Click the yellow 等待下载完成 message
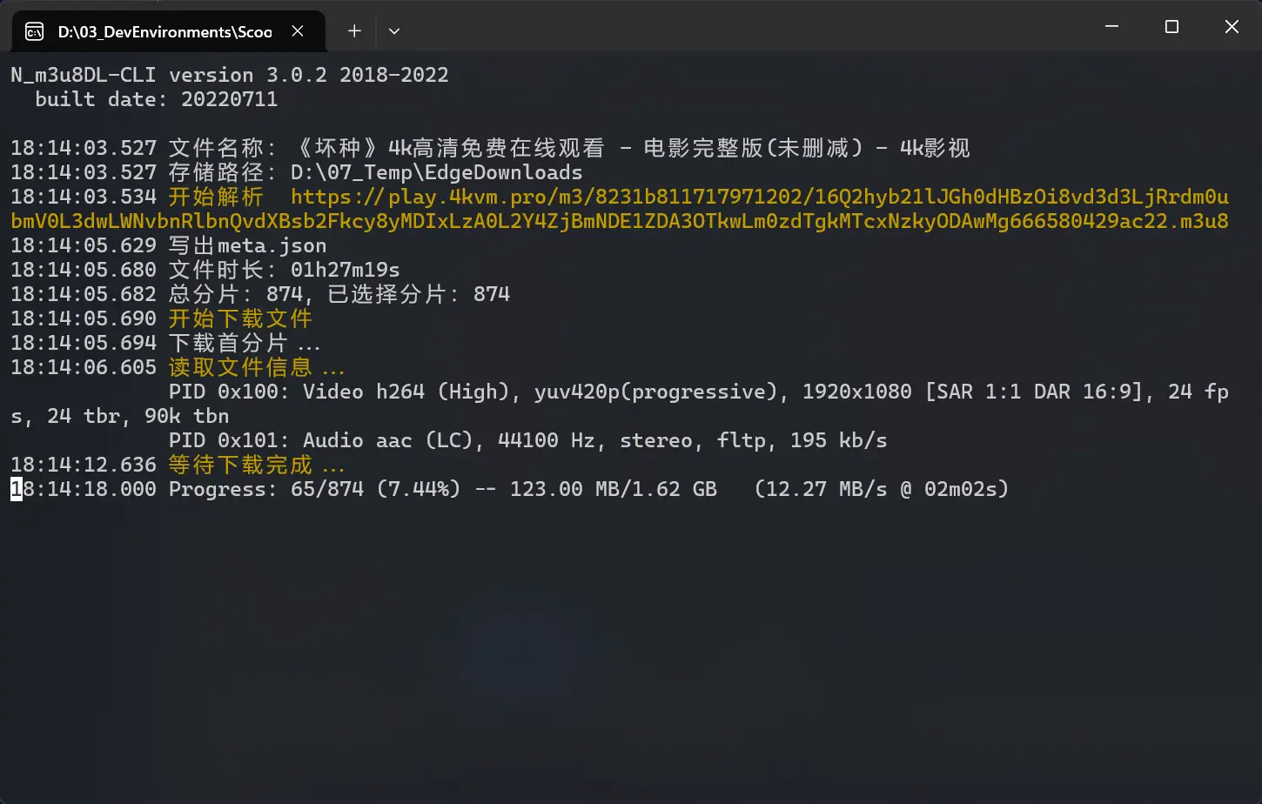The height and width of the screenshot is (804, 1262). (240, 465)
